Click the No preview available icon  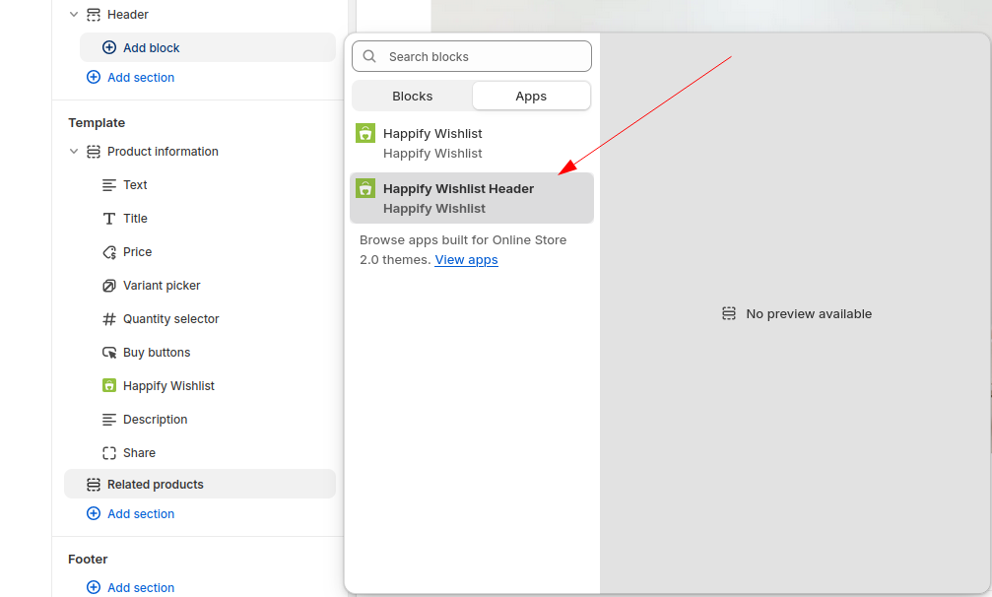click(x=729, y=313)
